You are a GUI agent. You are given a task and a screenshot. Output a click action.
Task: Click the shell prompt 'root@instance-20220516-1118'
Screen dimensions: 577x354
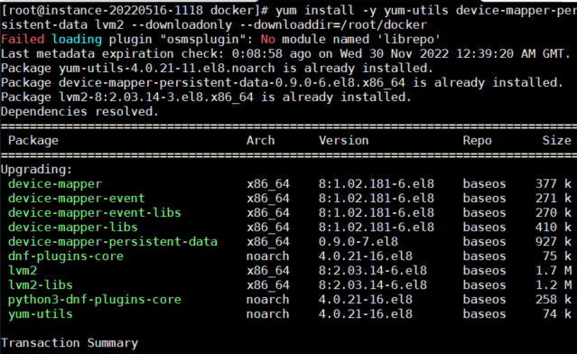106,10
